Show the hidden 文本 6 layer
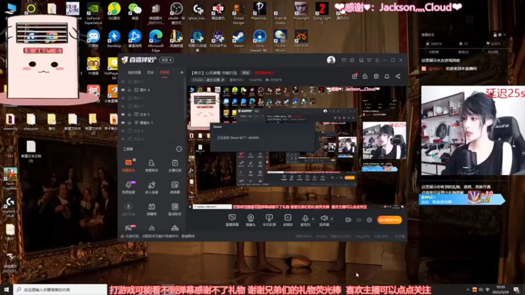525x295 pixels. point(123,130)
